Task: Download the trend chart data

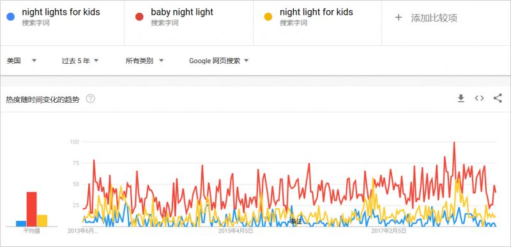Action: point(461,98)
